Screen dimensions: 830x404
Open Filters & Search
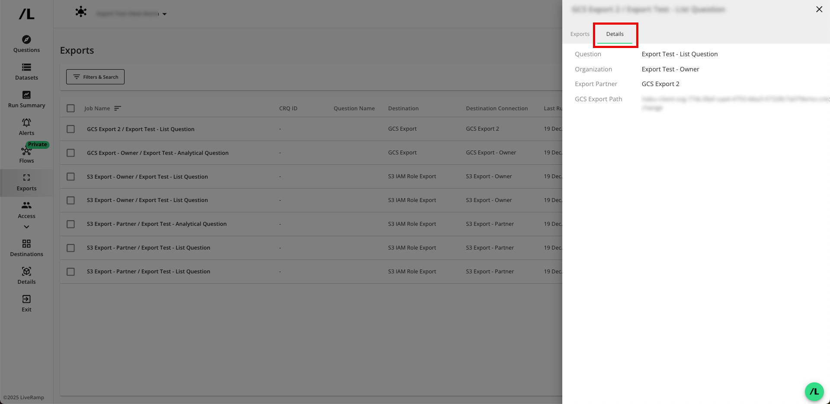pyautogui.click(x=95, y=77)
